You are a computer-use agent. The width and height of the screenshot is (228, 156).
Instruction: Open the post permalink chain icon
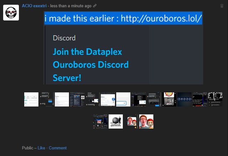point(95,6)
